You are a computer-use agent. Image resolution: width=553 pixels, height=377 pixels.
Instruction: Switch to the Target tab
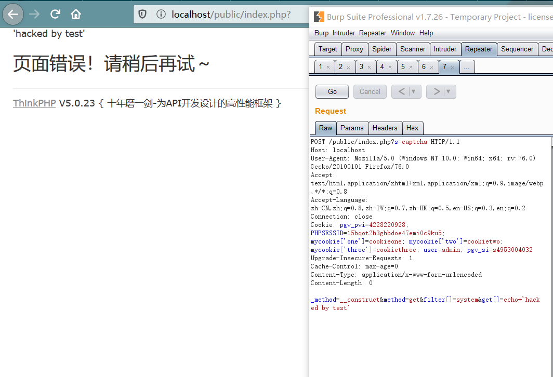coord(327,49)
